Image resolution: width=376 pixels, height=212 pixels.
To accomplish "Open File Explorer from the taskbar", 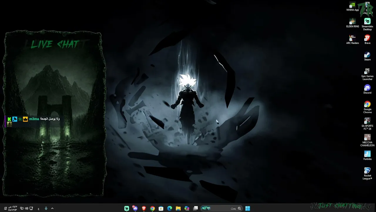I will 178,208.
